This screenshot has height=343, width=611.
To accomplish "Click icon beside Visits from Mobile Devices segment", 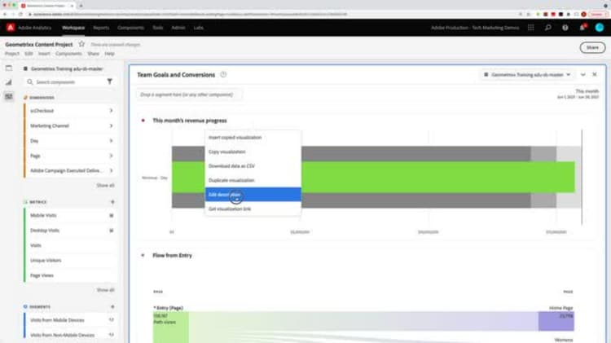I will tap(111, 320).
